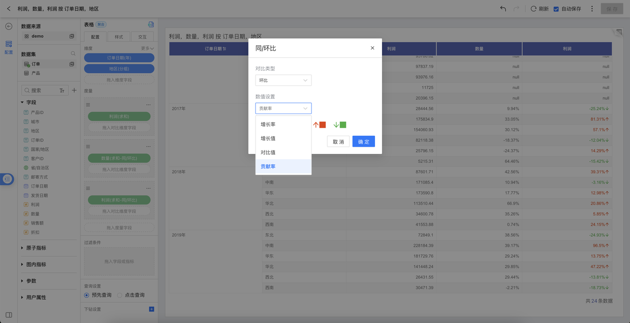Click the blue drill-down settings plus icon
The image size is (630, 323).
(x=151, y=309)
